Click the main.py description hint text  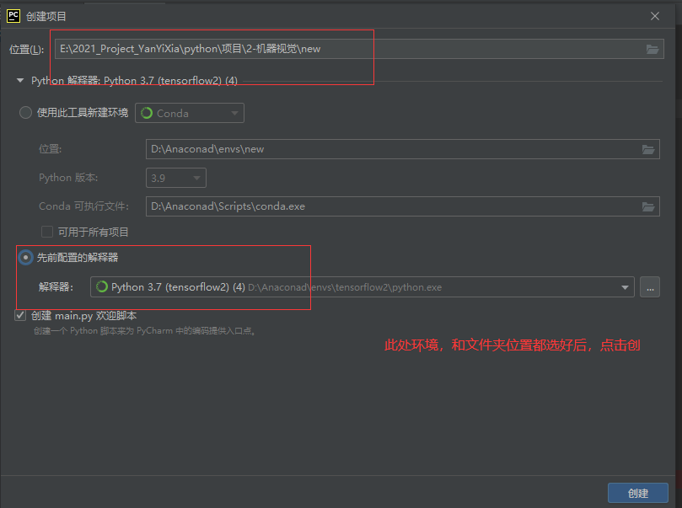tap(144, 331)
